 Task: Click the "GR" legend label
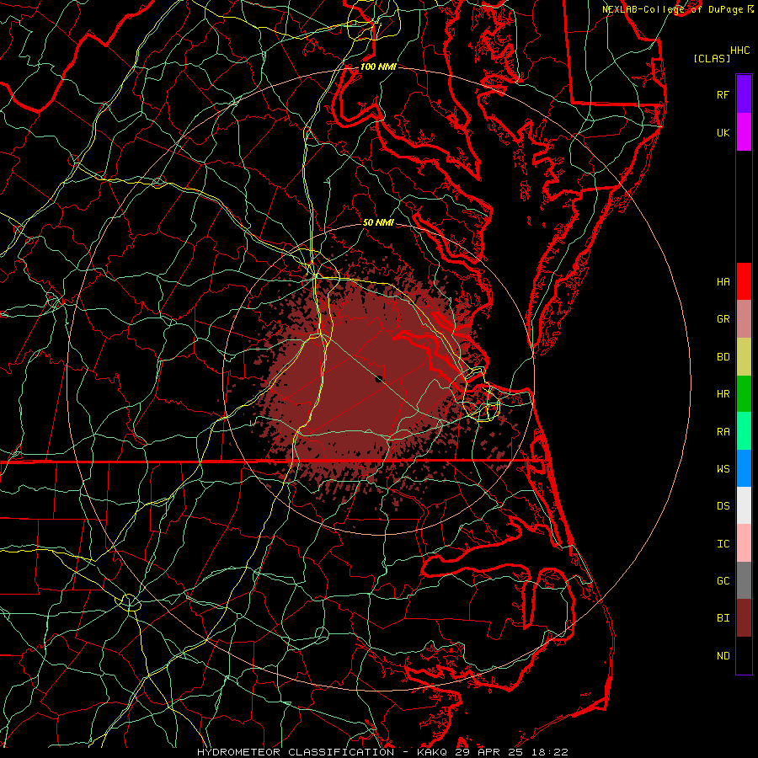723,319
